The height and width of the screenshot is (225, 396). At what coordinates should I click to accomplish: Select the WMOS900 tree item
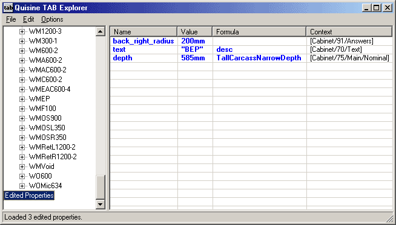(x=45, y=118)
